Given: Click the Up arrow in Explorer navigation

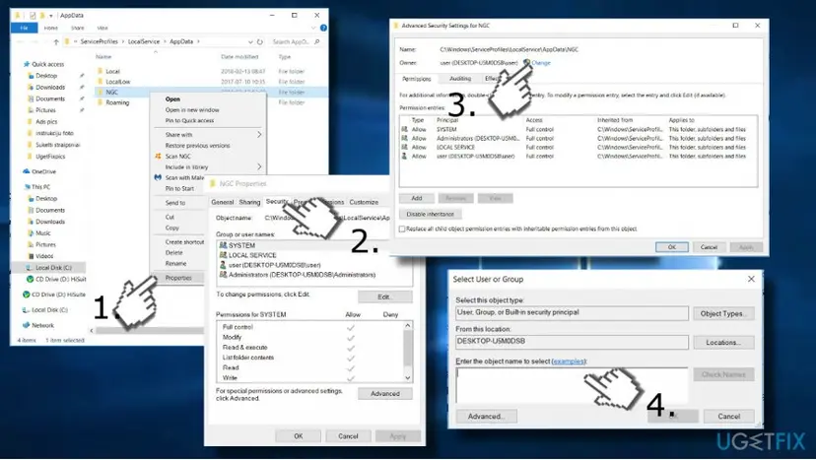Looking at the screenshot, I should point(56,41).
